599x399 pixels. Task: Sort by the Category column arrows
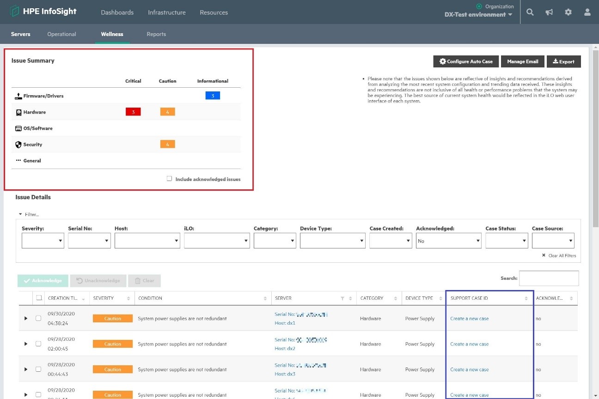(396, 298)
